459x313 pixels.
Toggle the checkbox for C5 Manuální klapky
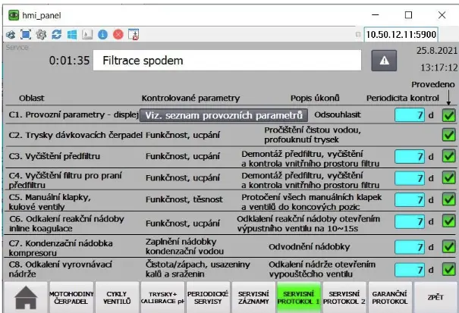tap(448, 200)
